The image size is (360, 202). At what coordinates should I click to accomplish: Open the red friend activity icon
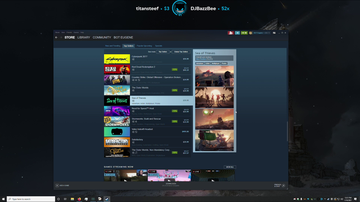[x=231, y=33]
